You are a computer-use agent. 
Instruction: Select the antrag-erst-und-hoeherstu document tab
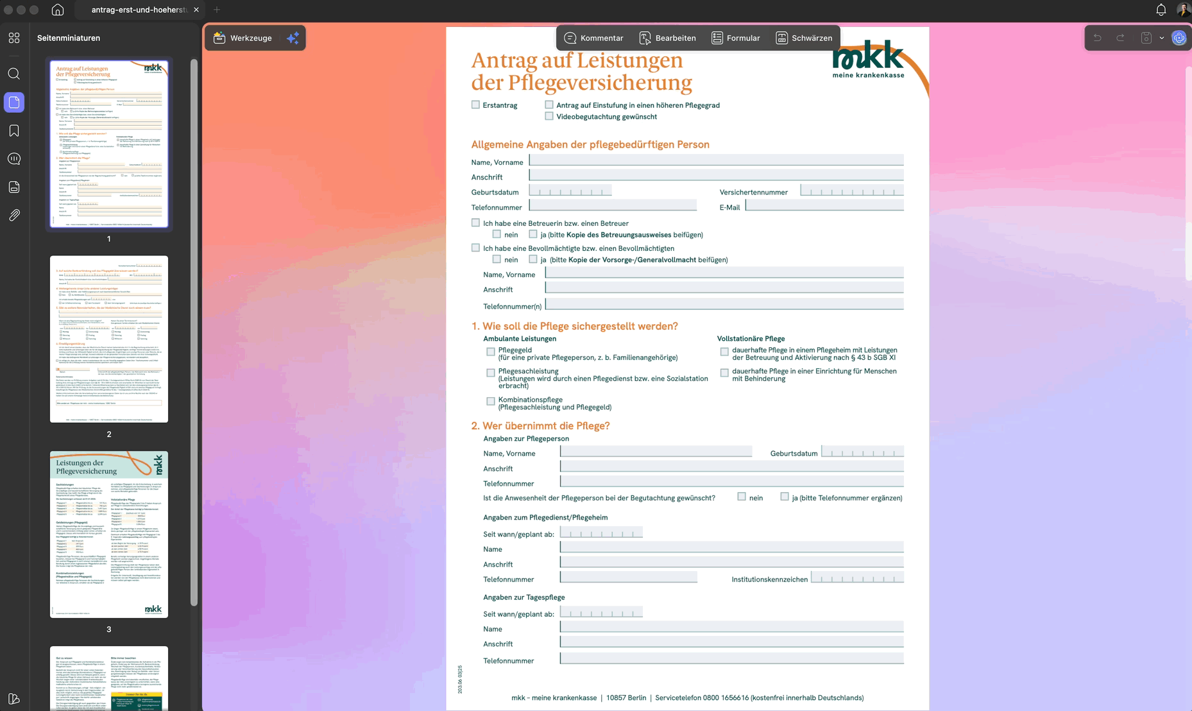coord(139,10)
